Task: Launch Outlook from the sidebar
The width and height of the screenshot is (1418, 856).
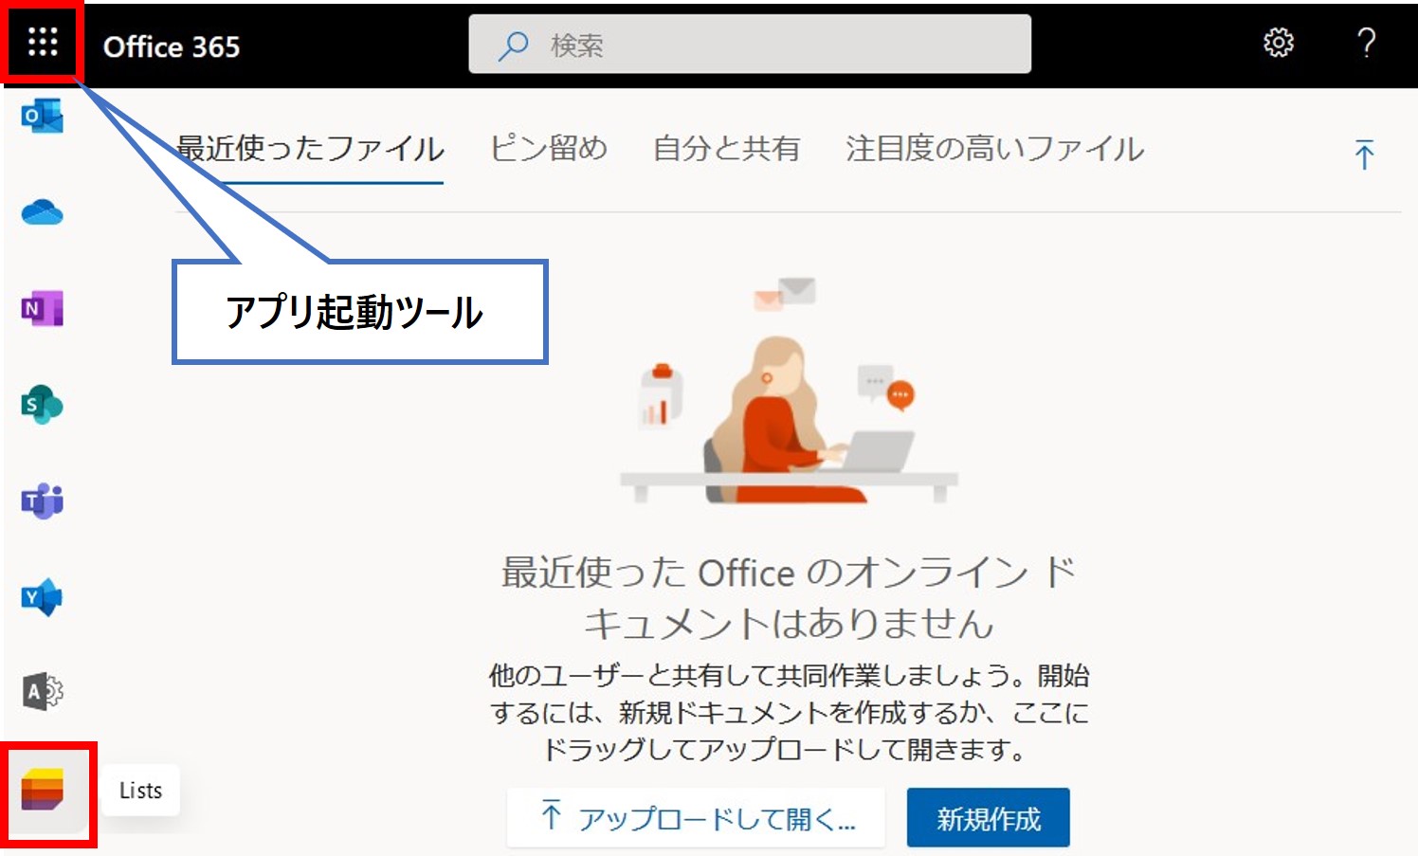Action: point(42,117)
